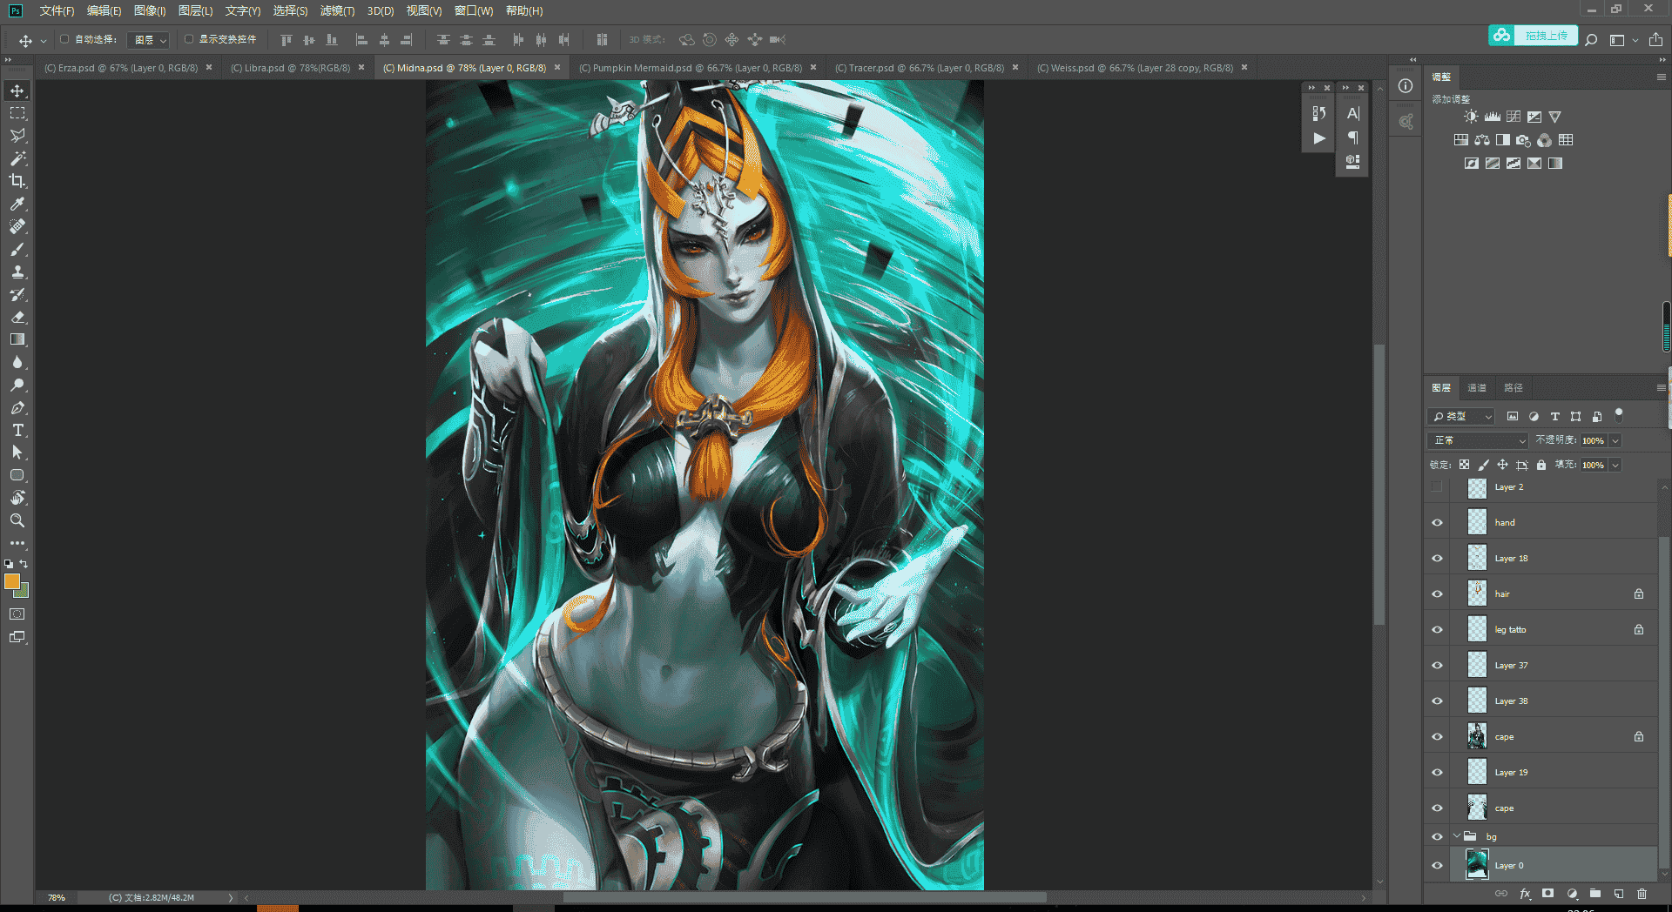Hide the hair layer

click(x=1437, y=594)
